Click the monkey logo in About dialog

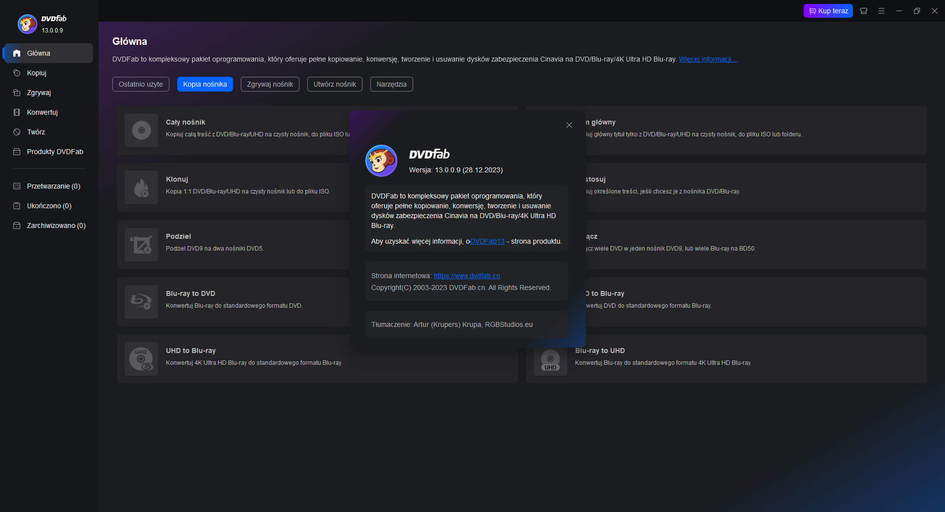381,160
